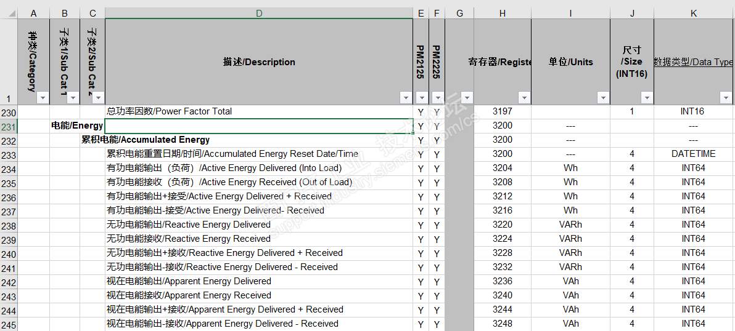Select register value 3248

pyautogui.click(x=503, y=324)
